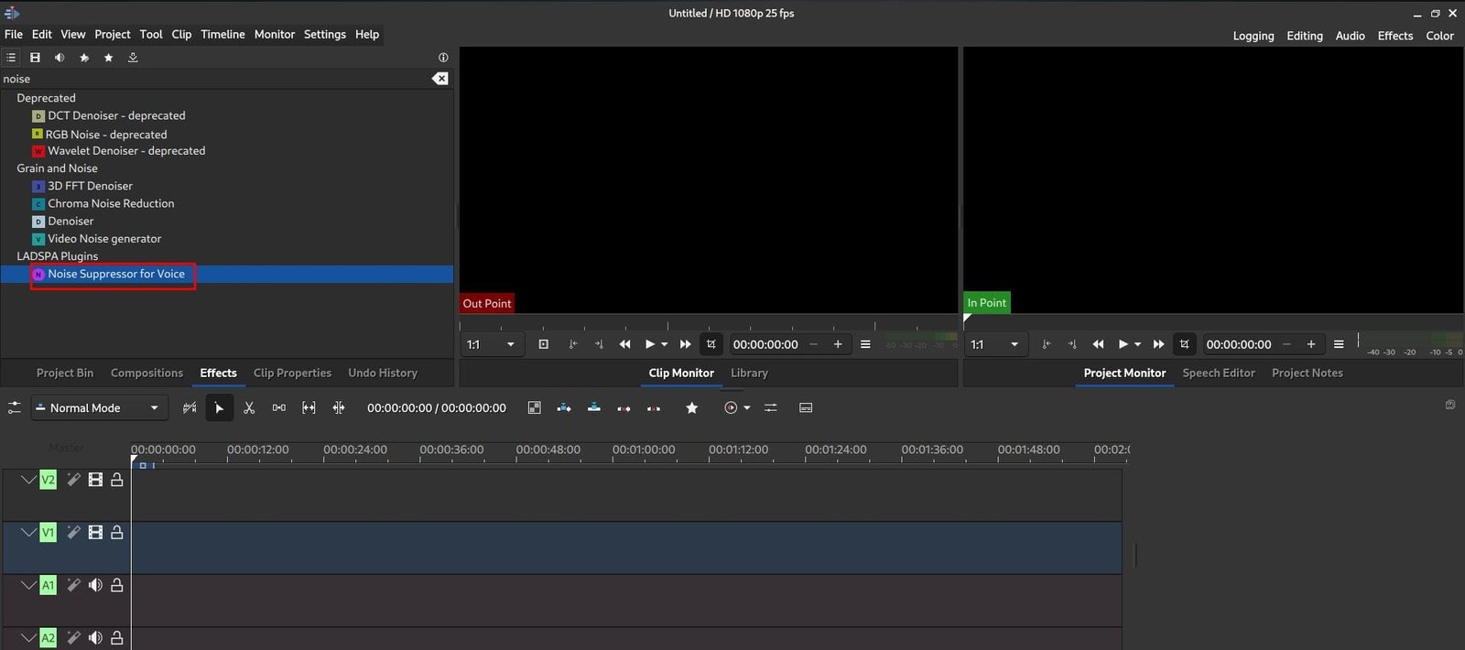Collapse the V2 track
The height and width of the screenshot is (650, 1465).
click(x=28, y=480)
